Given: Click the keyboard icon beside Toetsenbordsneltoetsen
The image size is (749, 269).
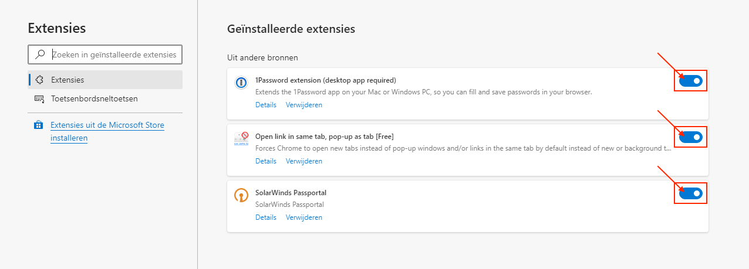Looking at the screenshot, I should [x=39, y=98].
